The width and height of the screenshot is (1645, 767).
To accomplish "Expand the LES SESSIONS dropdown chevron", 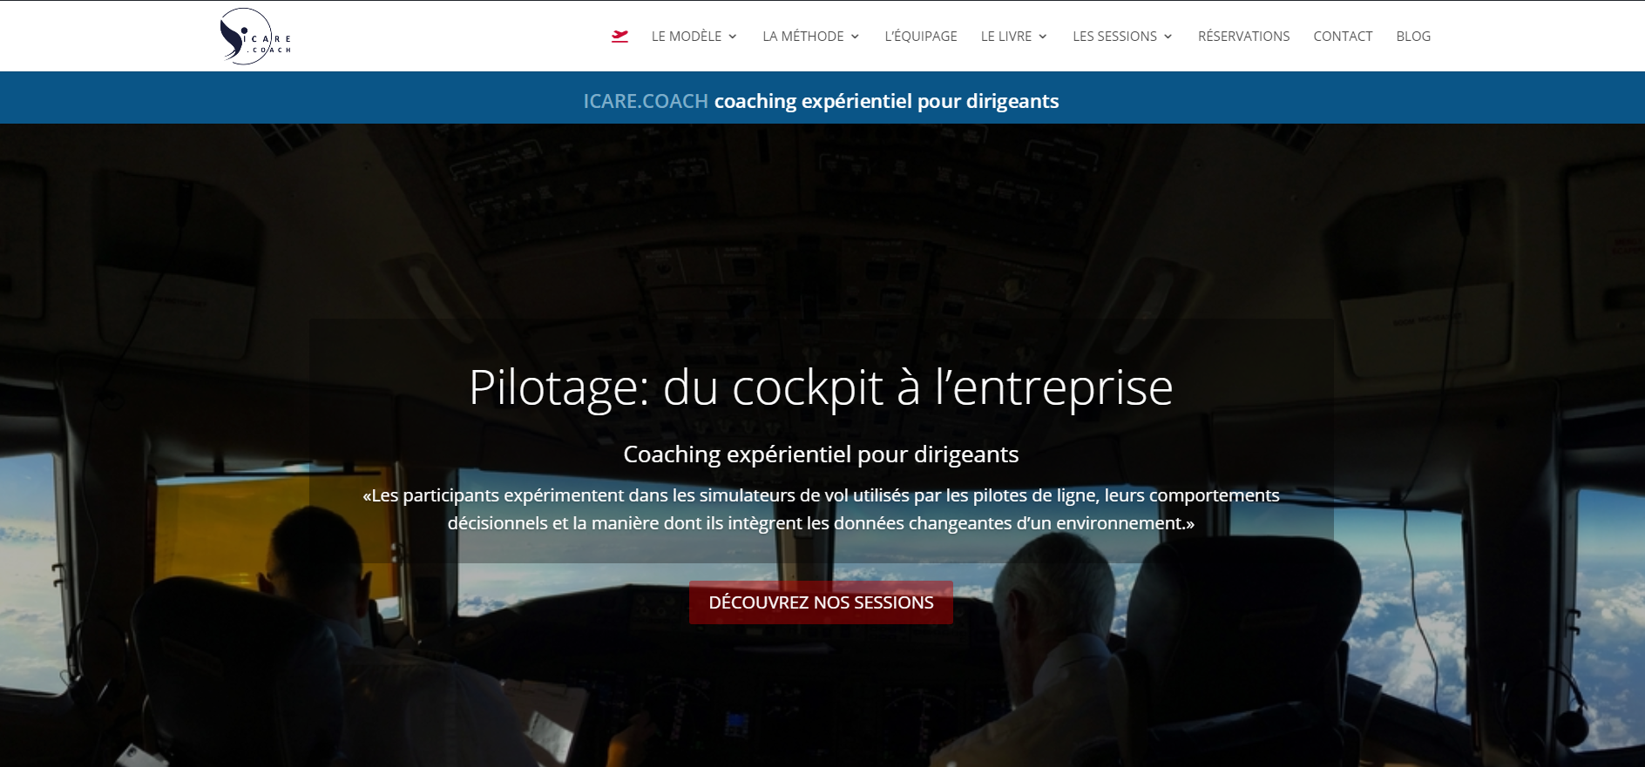I will coord(1168,37).
